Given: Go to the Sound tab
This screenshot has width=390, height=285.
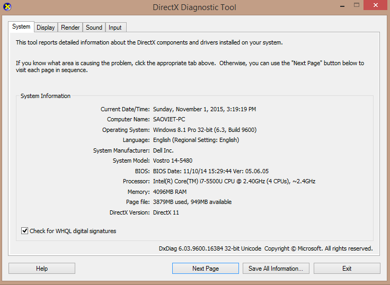Looking at the screenshot, I should tap(94, 28).
